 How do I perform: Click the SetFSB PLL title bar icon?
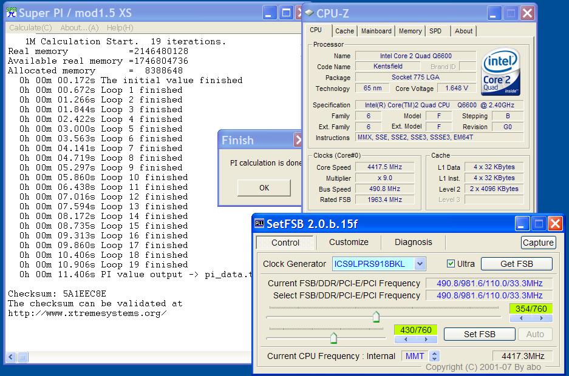tap(259, 224)
